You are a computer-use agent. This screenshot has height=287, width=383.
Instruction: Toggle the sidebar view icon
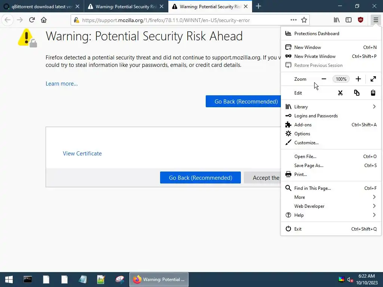(x=349, y=20)
